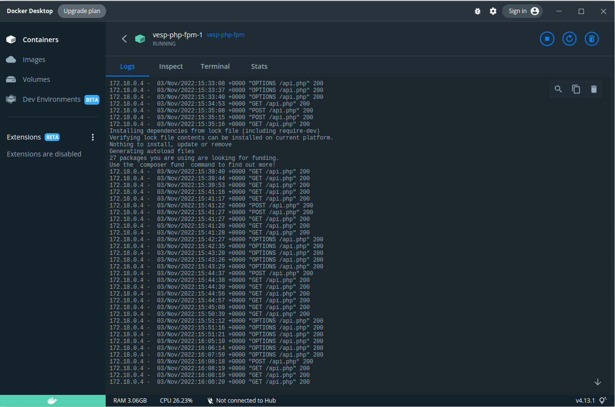Click the 15:39:40 GET log line
Image resolution: width=615 pixels, height=407 pixels.
click(209, 172)
